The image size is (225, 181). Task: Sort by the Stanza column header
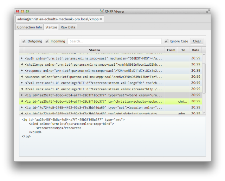click(x=95, y=50)
